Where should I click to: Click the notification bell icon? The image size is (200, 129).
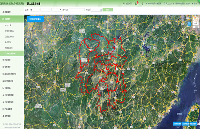pos(135,3)
